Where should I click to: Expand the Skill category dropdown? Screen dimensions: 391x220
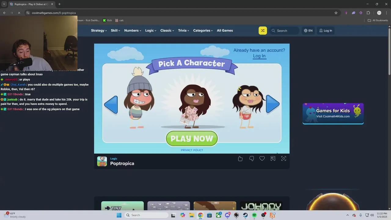115,31
